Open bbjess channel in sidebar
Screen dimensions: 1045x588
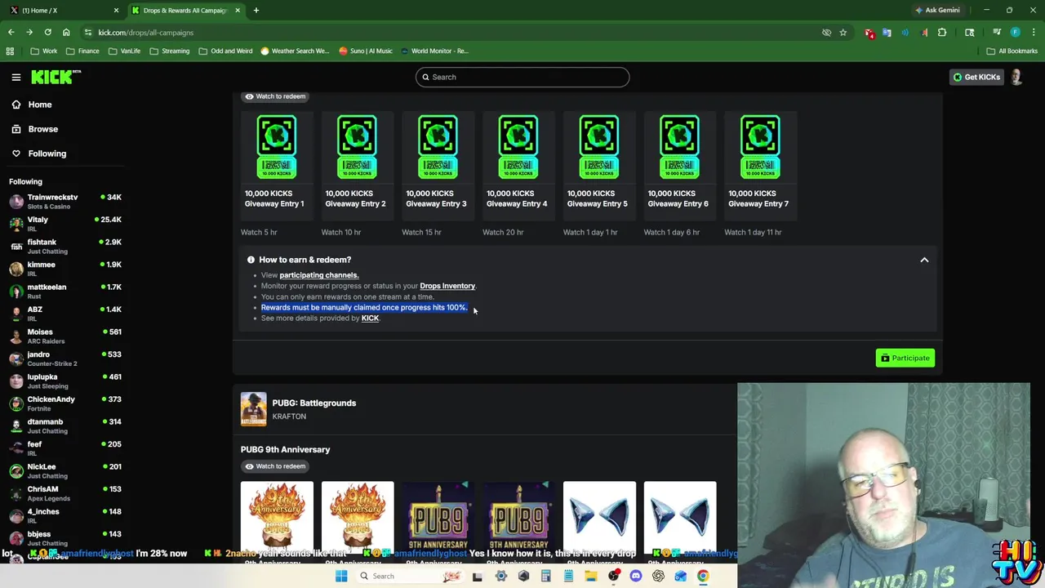(x=65, y=538)
